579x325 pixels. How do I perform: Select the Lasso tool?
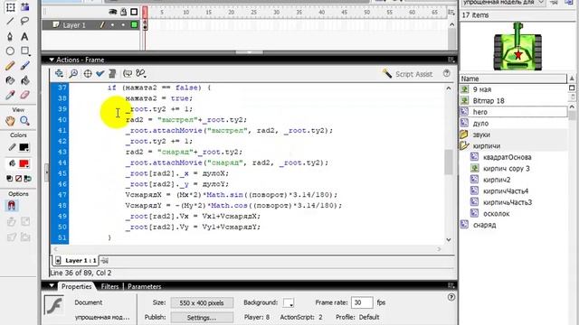[x=24, y=21]
